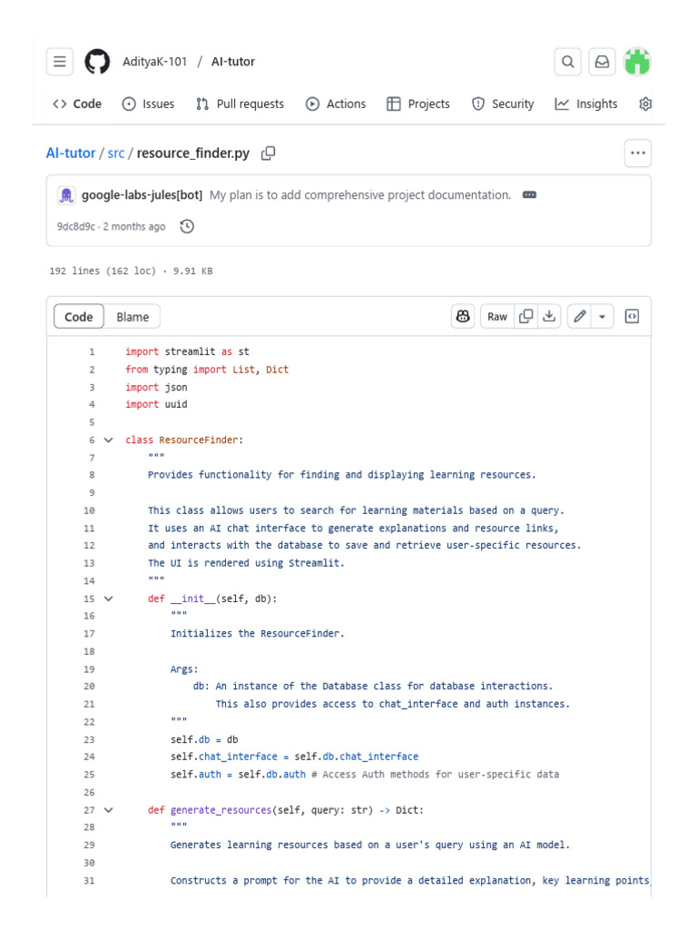
Task: Open the Copilot icon in file toolbar
Action: pyautogui.click(x=463, y=317)
